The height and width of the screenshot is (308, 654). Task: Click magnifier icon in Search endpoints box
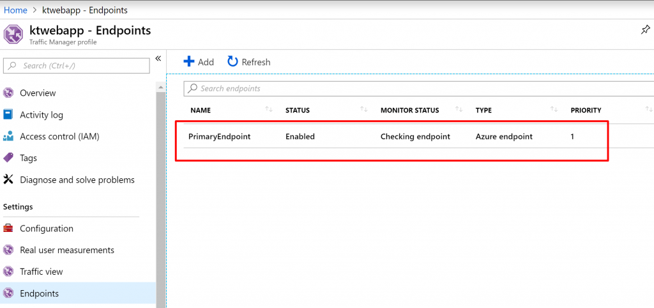coord(192,88)
